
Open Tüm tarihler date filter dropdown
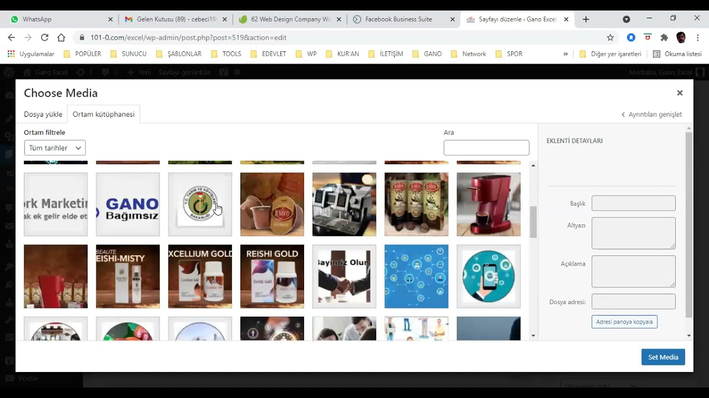(55, 148)
